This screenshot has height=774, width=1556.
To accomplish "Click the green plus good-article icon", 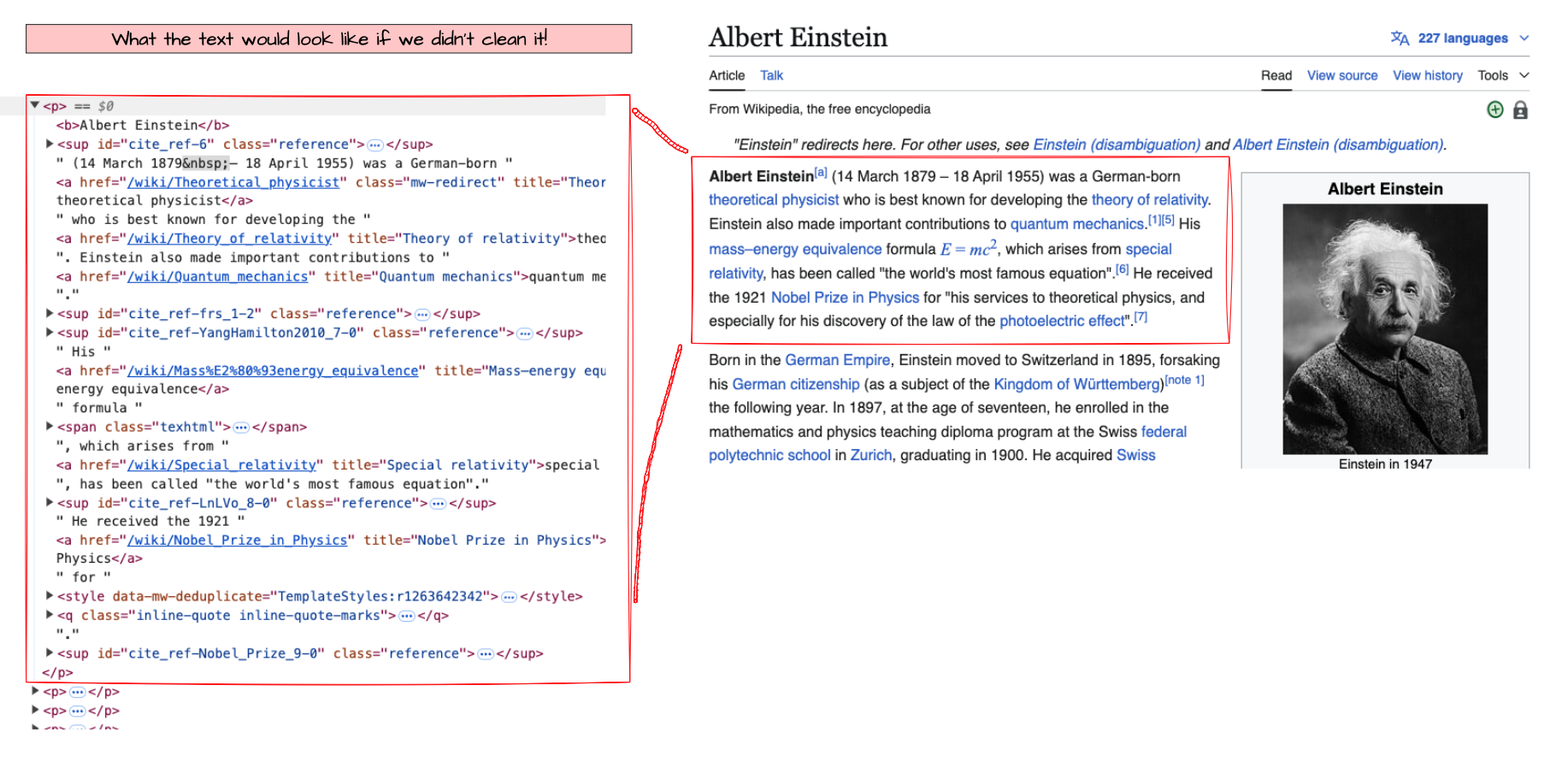I will point(1494,109).
